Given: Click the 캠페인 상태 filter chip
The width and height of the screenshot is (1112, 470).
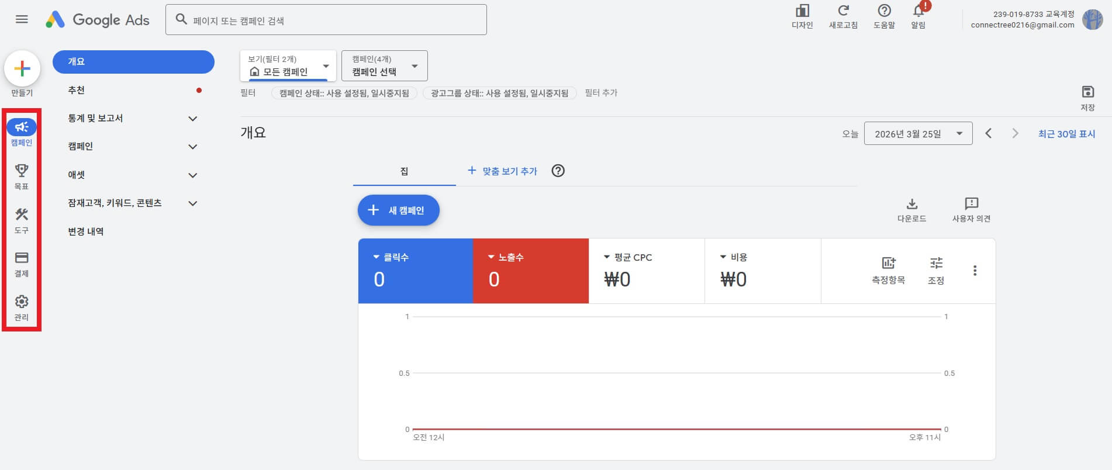Looking at the screenshot, I should pyautogui.click(x=344, y=93).
